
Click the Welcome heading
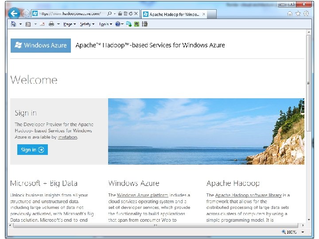[34, 80]
